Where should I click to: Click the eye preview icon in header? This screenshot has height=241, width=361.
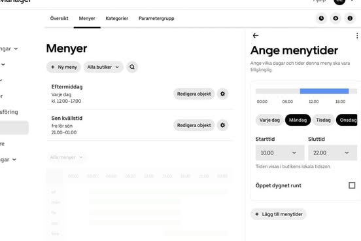[x=335, y=18]
